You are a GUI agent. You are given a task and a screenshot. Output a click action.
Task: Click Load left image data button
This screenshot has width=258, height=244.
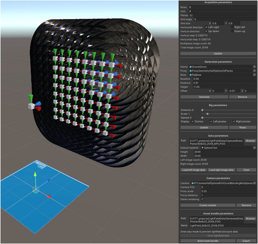coord(193,170)
